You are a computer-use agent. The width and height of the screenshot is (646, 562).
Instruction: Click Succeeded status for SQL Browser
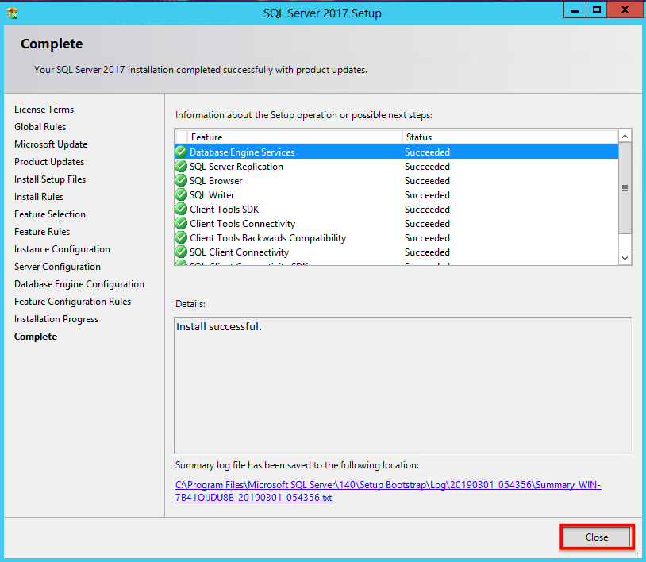[x=427, y=180]
